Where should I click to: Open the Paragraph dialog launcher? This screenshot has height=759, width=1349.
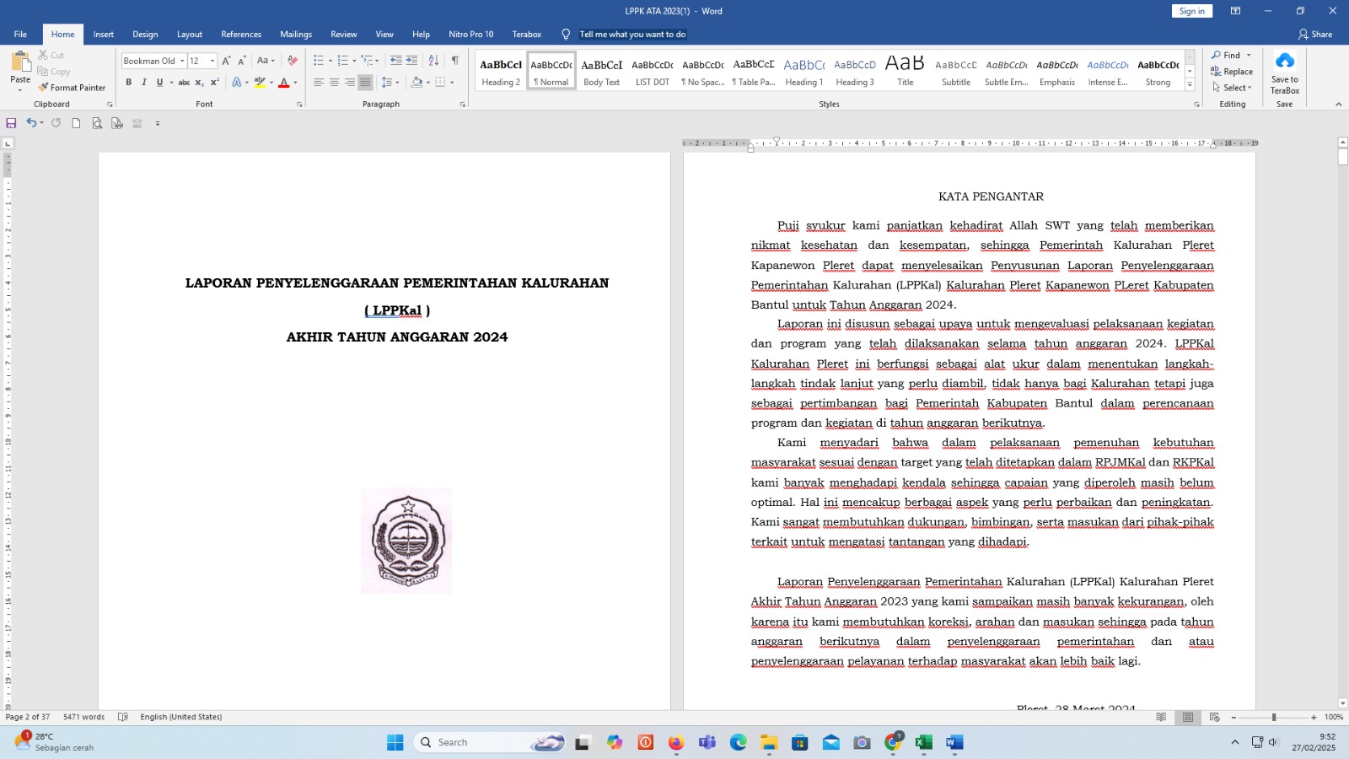click(462, 105)
